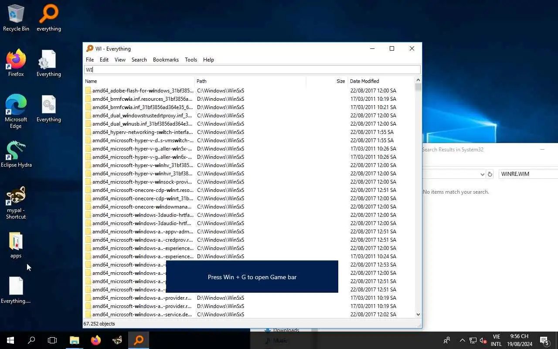Open the notification center icon

(x=544, y=340)
